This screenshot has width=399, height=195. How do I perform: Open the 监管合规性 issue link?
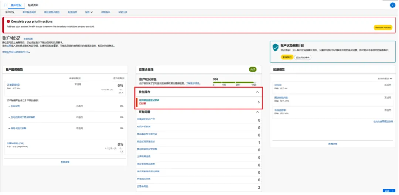(x=142, y=187)
